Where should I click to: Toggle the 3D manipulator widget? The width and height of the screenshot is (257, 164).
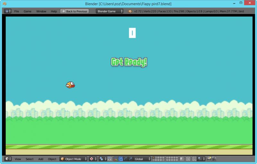[116, 159]
